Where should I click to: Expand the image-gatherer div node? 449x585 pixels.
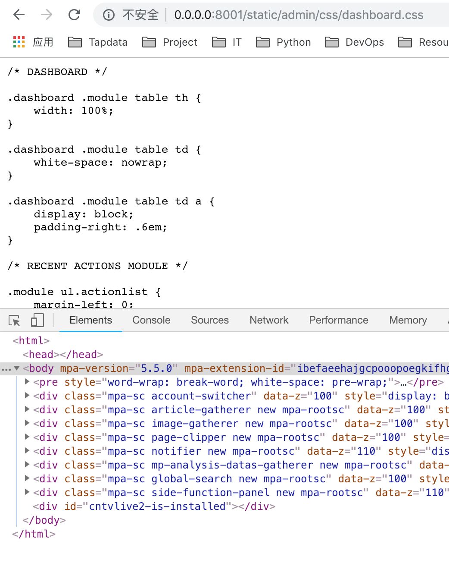[x=27, y=423]
